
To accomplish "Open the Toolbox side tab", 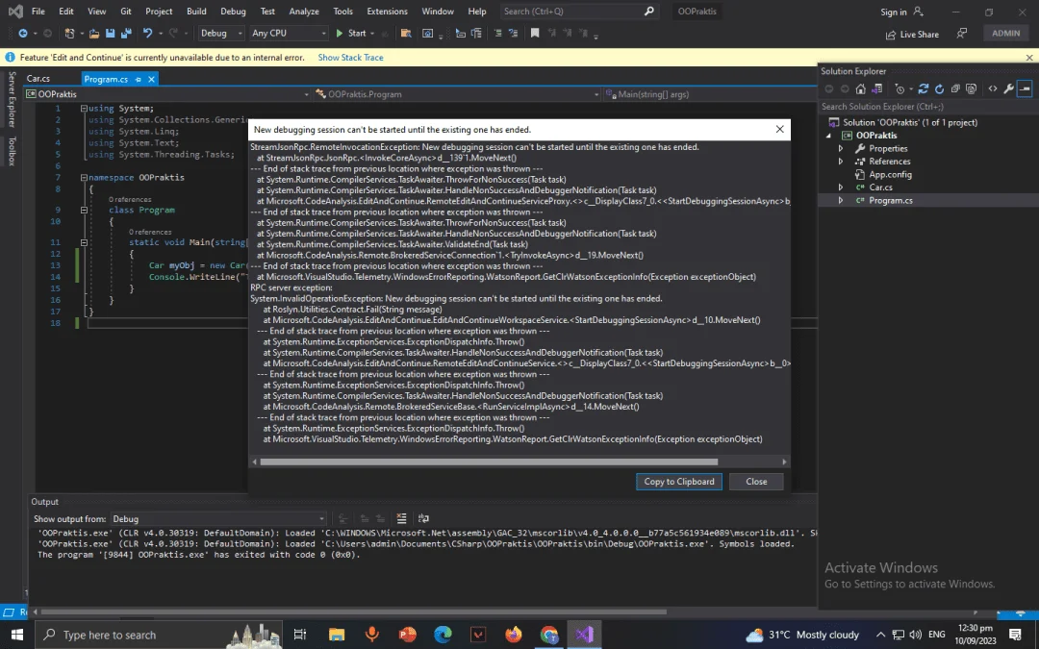I will click(x=12, y=151).
